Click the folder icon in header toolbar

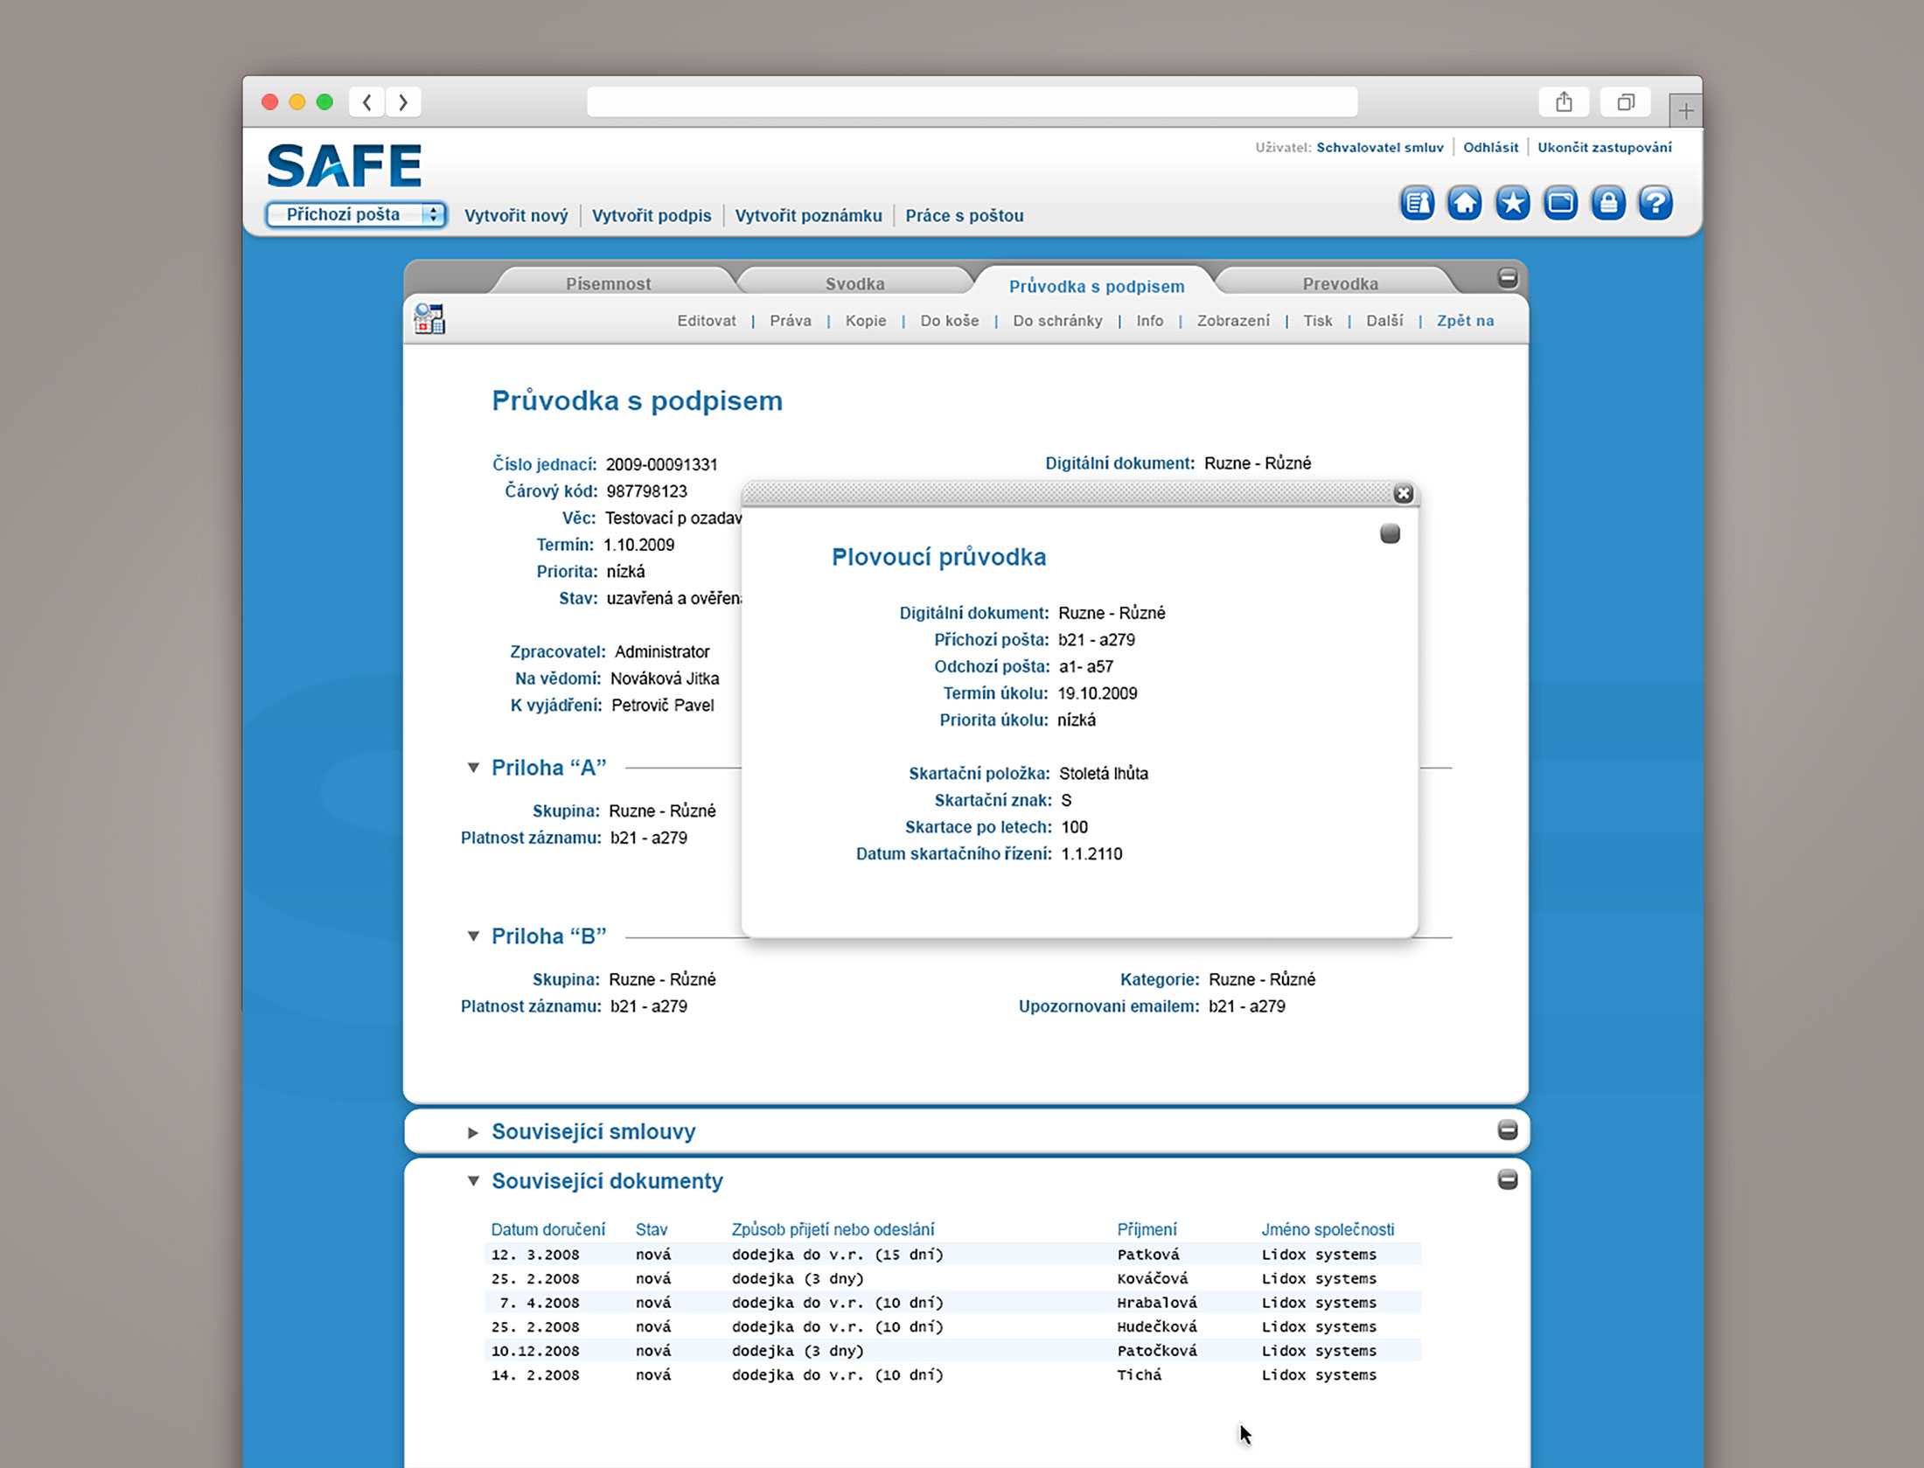[x=1560, y=204]
